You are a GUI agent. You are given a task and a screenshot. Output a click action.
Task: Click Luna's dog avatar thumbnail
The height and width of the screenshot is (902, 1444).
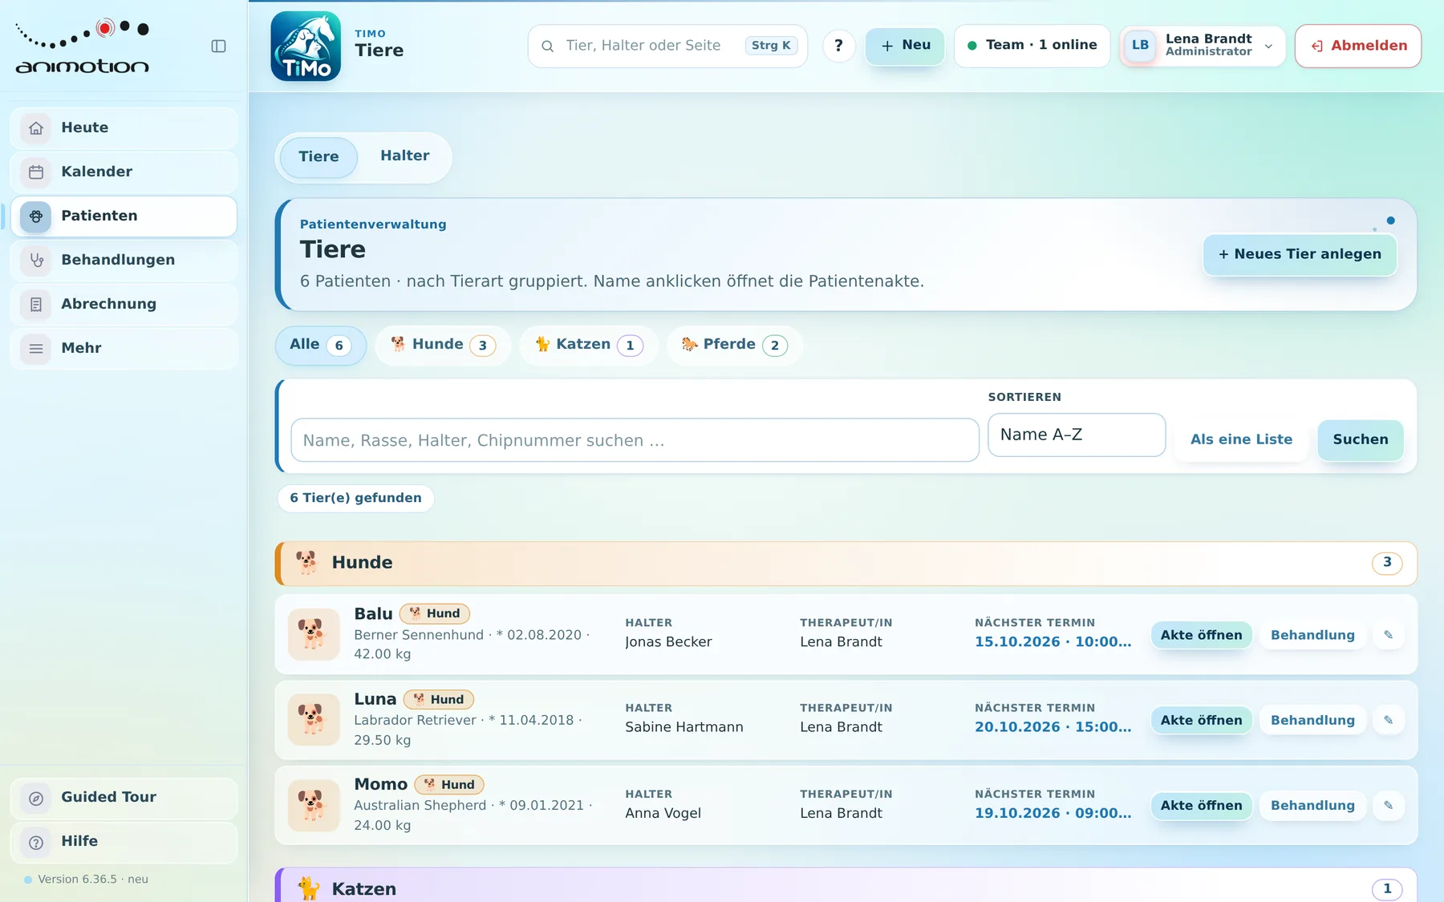[314, 720]
